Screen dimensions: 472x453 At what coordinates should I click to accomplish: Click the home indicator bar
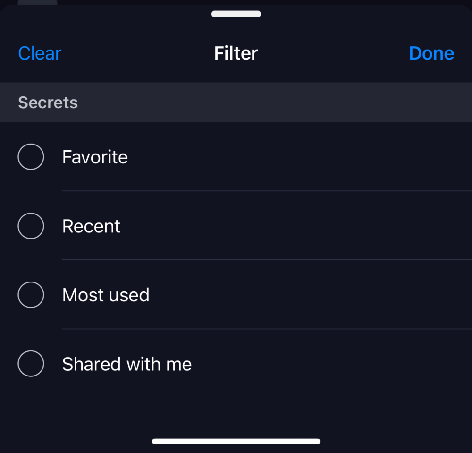tap(236, 441)
